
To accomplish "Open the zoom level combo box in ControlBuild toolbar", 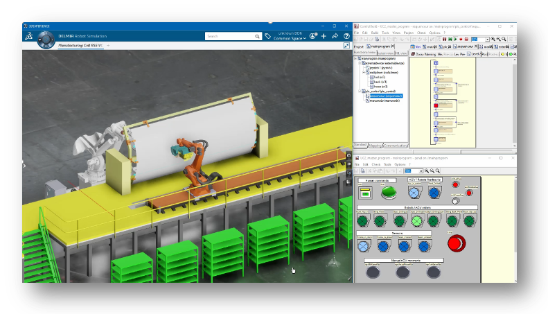I will pos(480,39).
